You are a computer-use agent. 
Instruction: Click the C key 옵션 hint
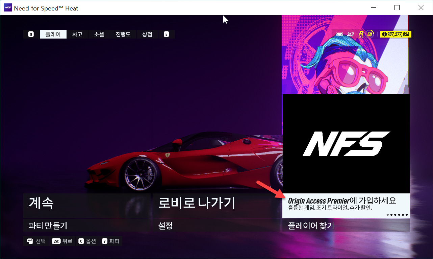(87, 241)
